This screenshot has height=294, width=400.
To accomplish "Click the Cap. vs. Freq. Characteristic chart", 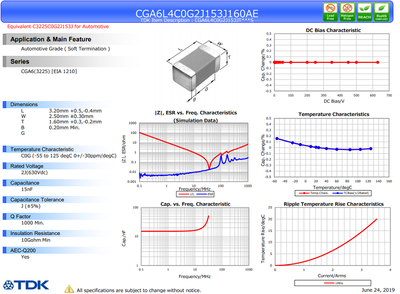I will (195, 236).
